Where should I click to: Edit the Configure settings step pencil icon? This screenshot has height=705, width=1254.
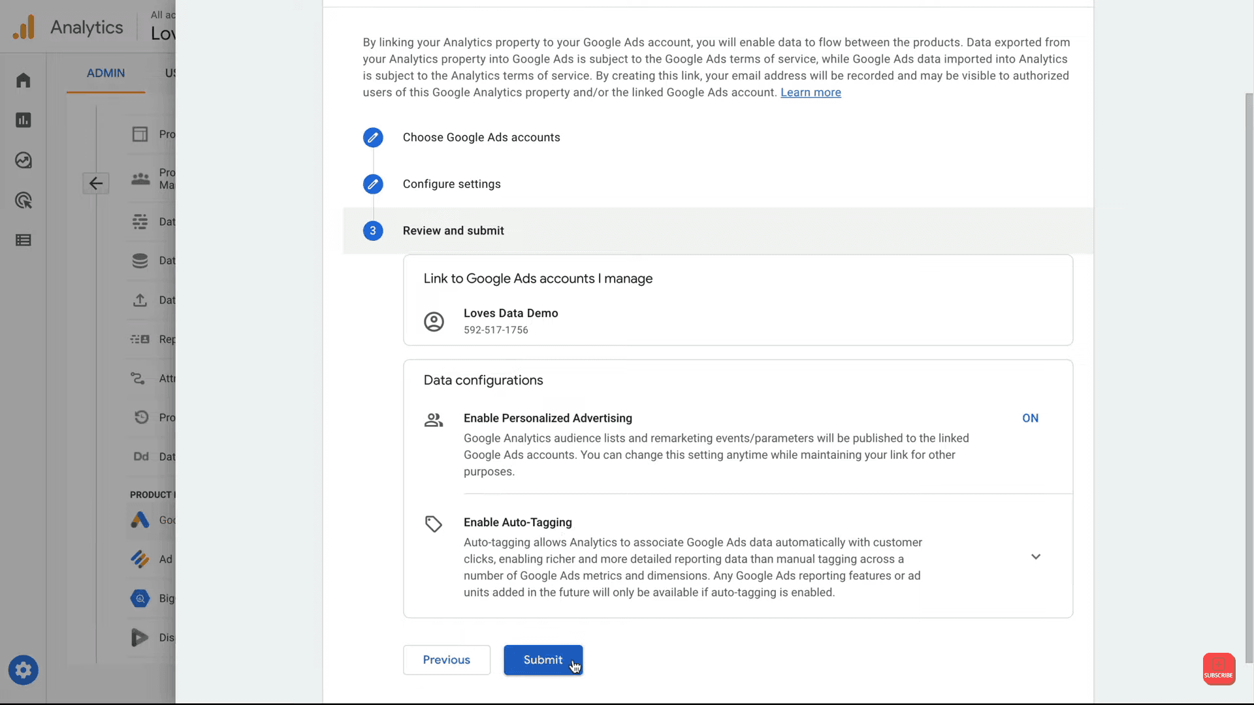tap(373, 184)
